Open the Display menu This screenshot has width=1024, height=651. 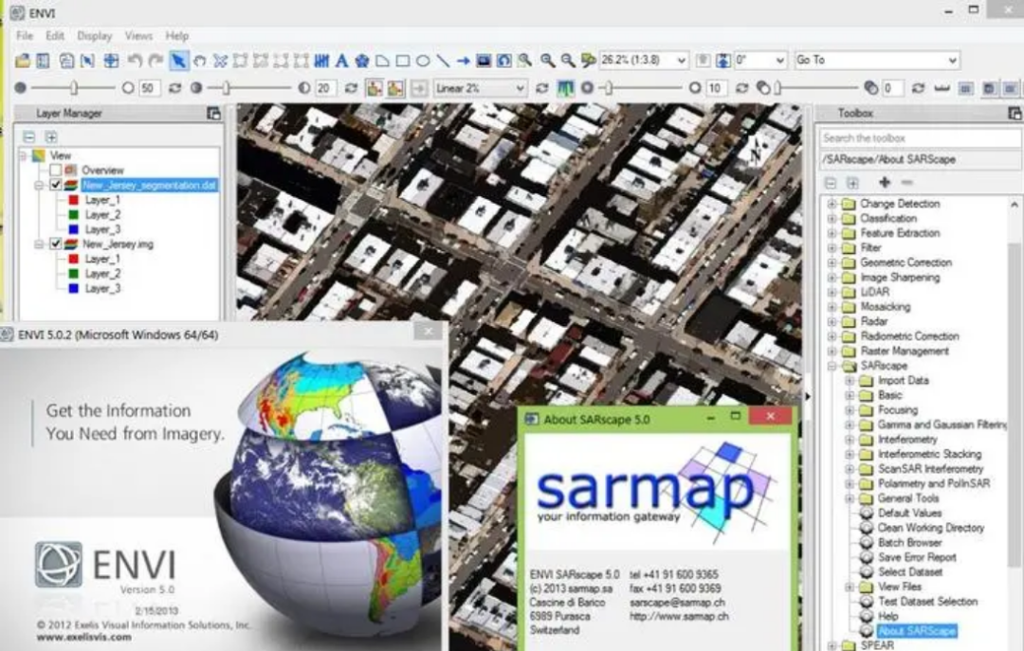pos(95,35)
